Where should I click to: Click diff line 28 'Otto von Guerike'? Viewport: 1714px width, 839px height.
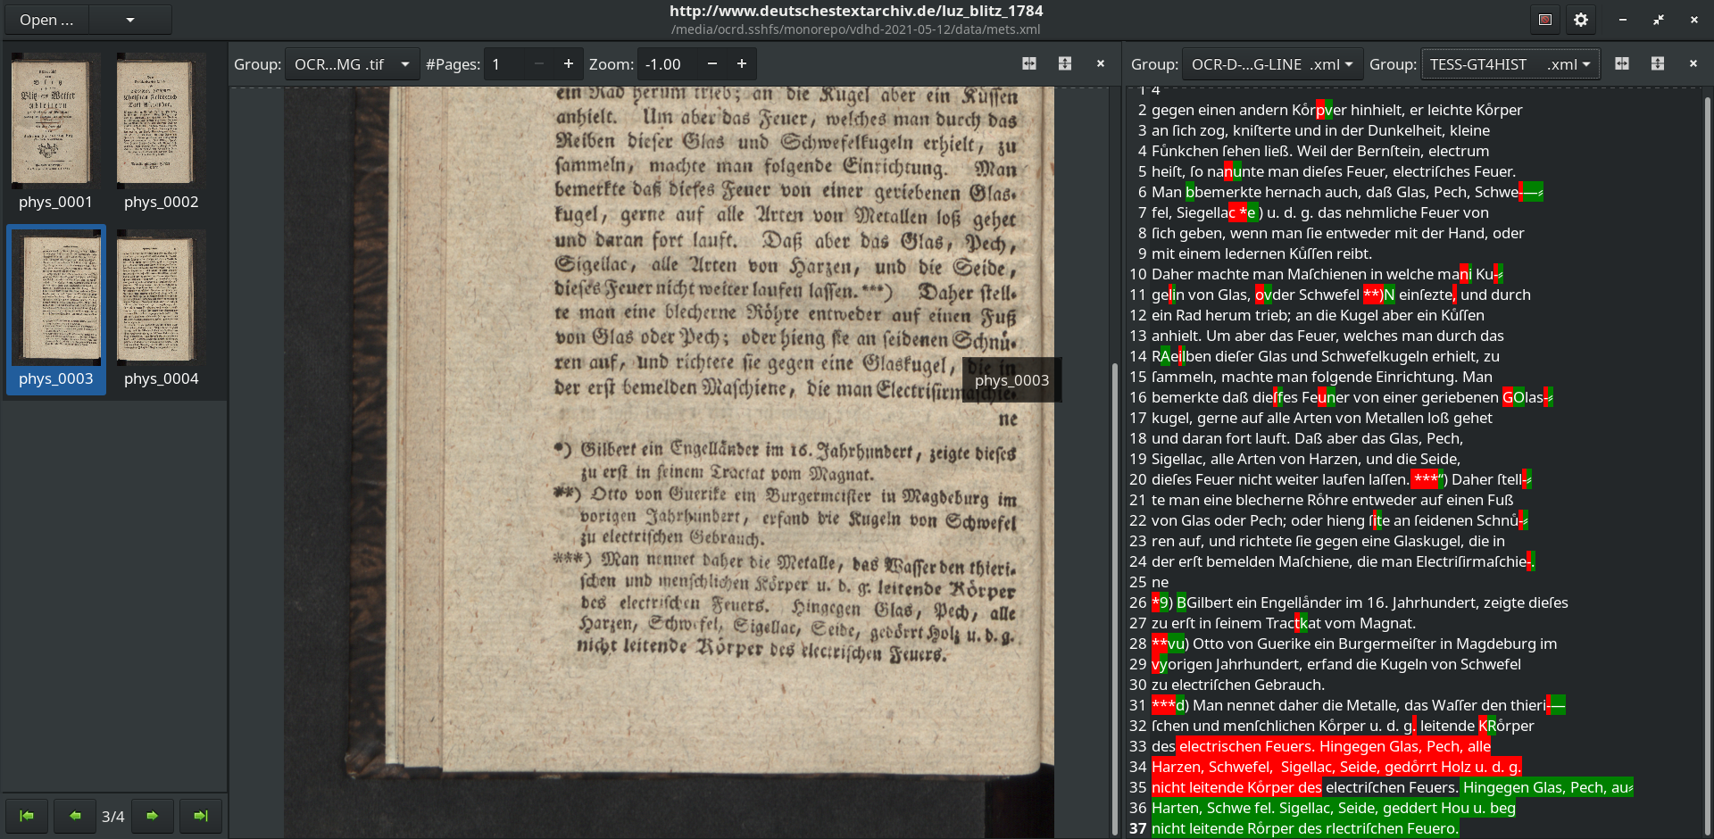pos(1353,644)
